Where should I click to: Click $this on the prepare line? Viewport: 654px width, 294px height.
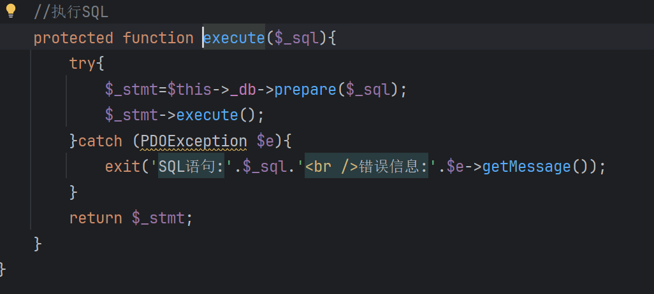point(189,89)
